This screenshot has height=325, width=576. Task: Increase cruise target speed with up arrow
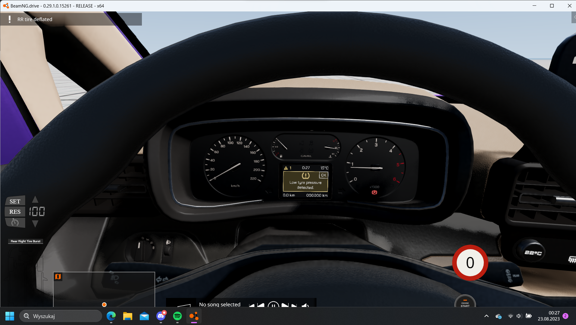pos(35,199)
